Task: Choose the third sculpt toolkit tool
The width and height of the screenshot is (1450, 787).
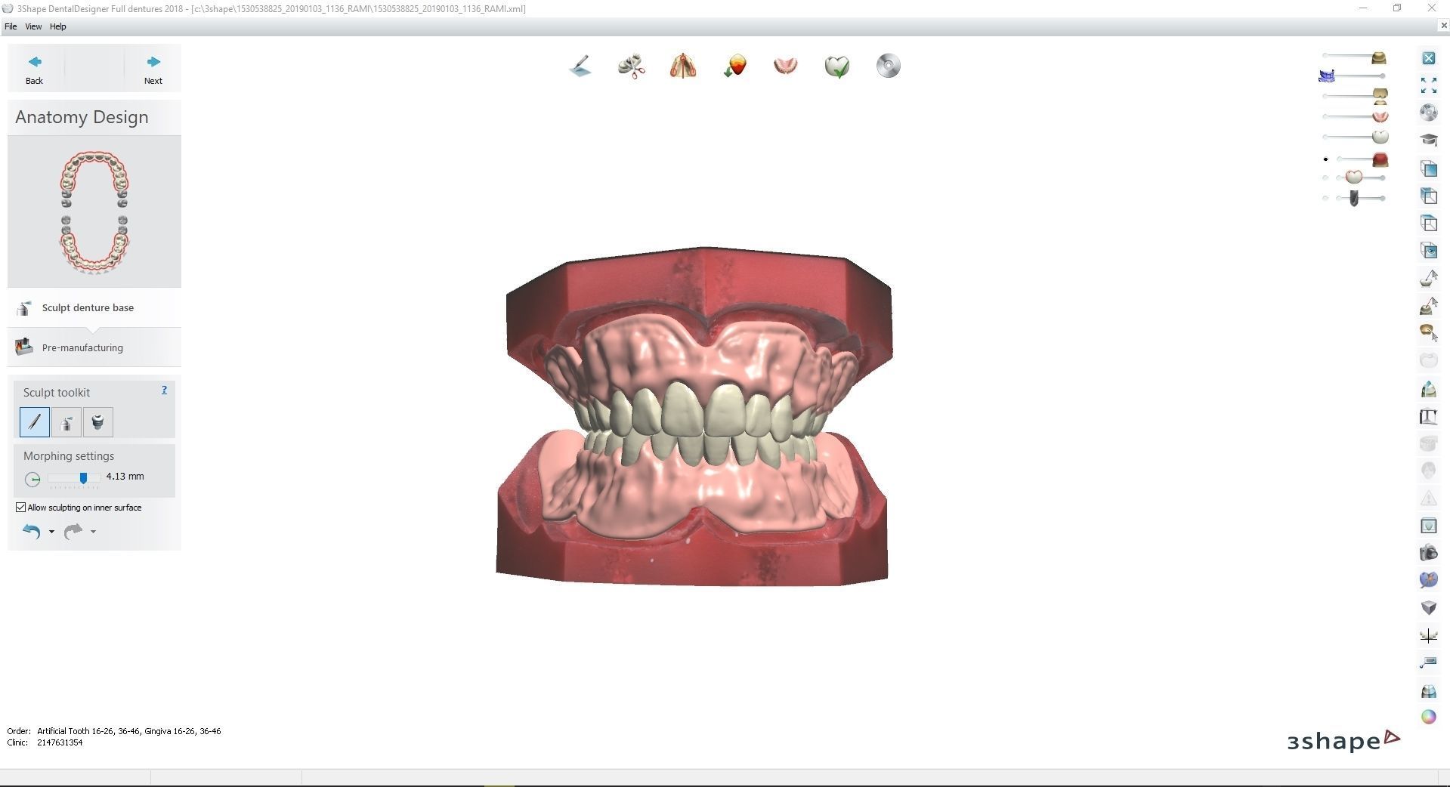Action: click(x=97, y=422)
